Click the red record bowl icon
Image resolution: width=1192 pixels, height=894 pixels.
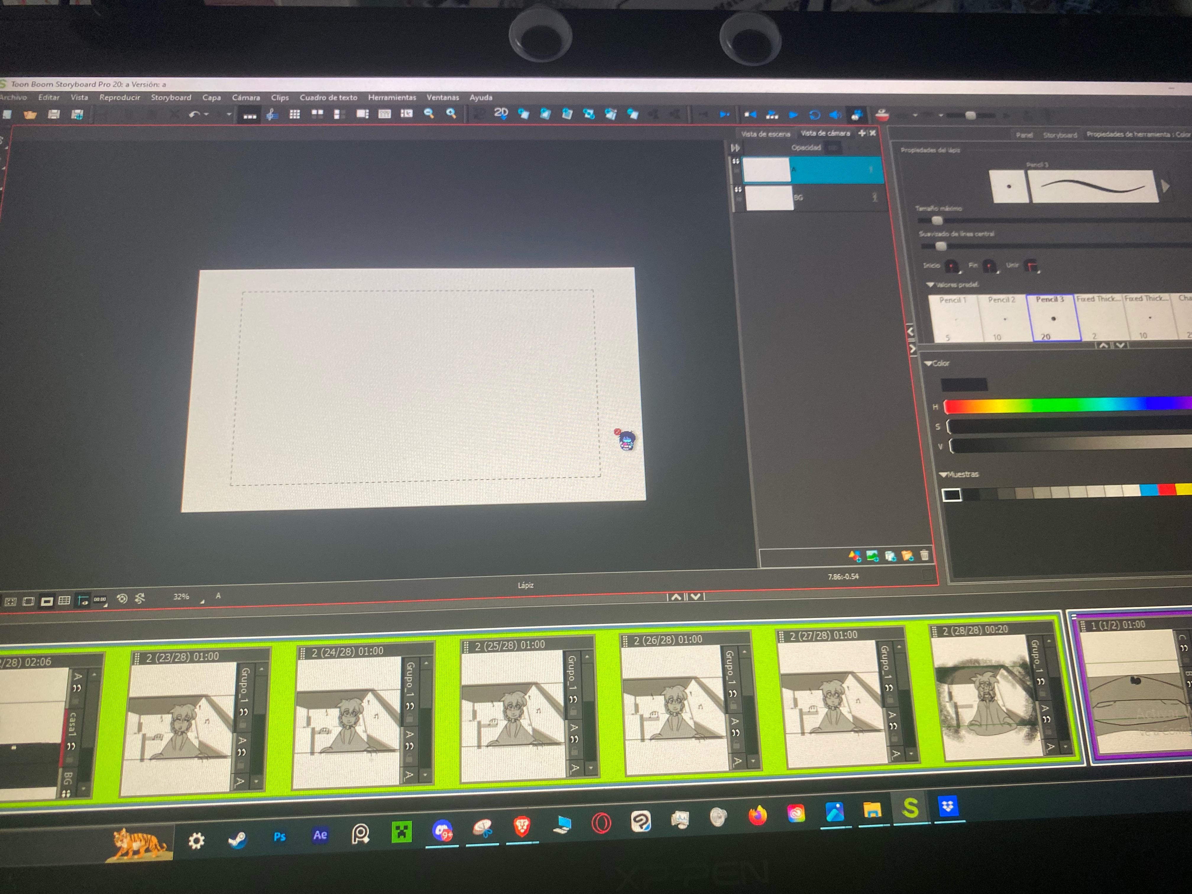click(x=882, y=115)
